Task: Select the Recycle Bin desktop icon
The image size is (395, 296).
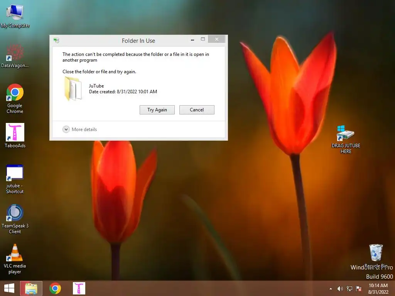Action: (x=376, y=256)
